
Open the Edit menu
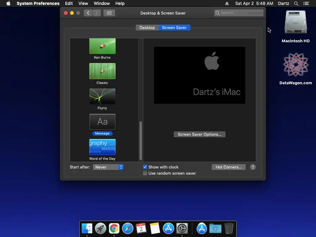pos(69,3)
